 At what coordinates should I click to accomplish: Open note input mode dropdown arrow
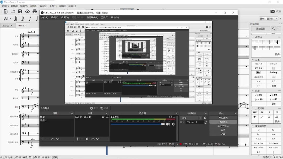10,19
